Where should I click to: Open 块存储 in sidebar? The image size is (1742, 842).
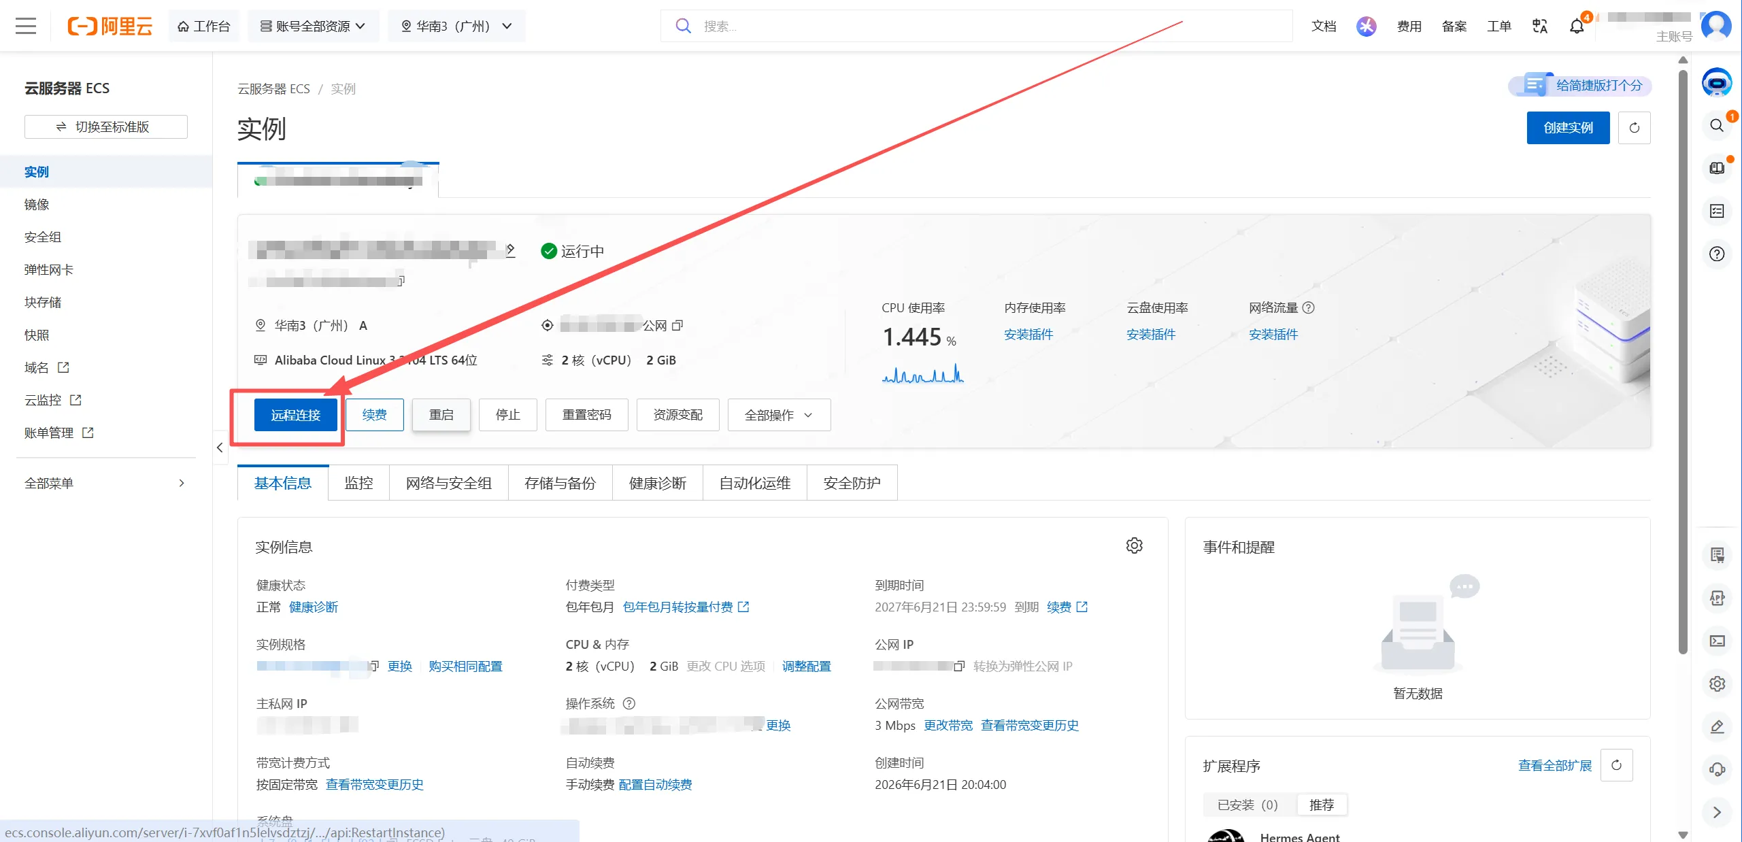[x=43, y=303]
